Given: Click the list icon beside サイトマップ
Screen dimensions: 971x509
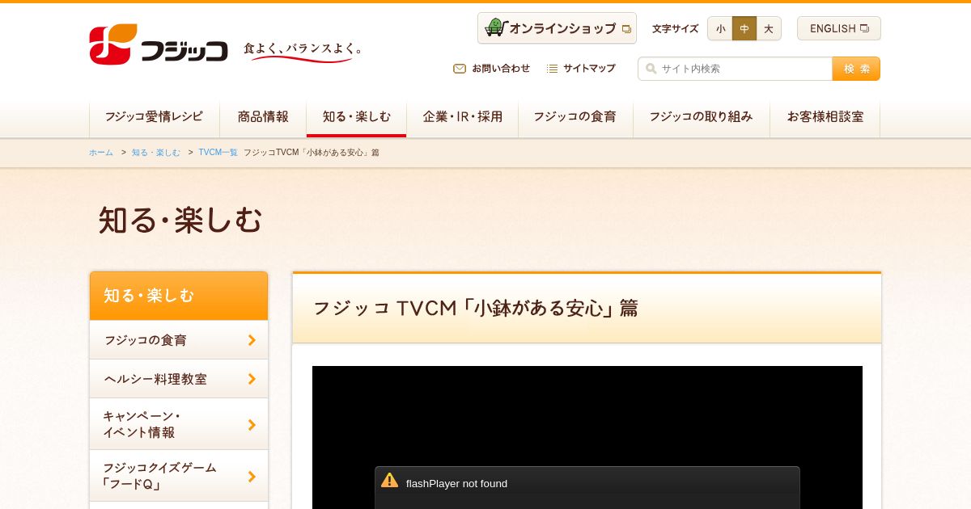Looking at the screenshot, I should pyautogui.click(x=552, y=69).
